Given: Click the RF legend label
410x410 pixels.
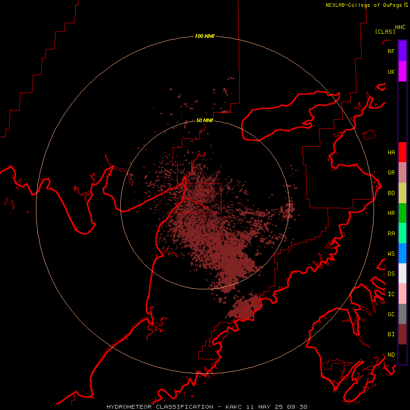Looking at the screenshot, I should [391, 51].
